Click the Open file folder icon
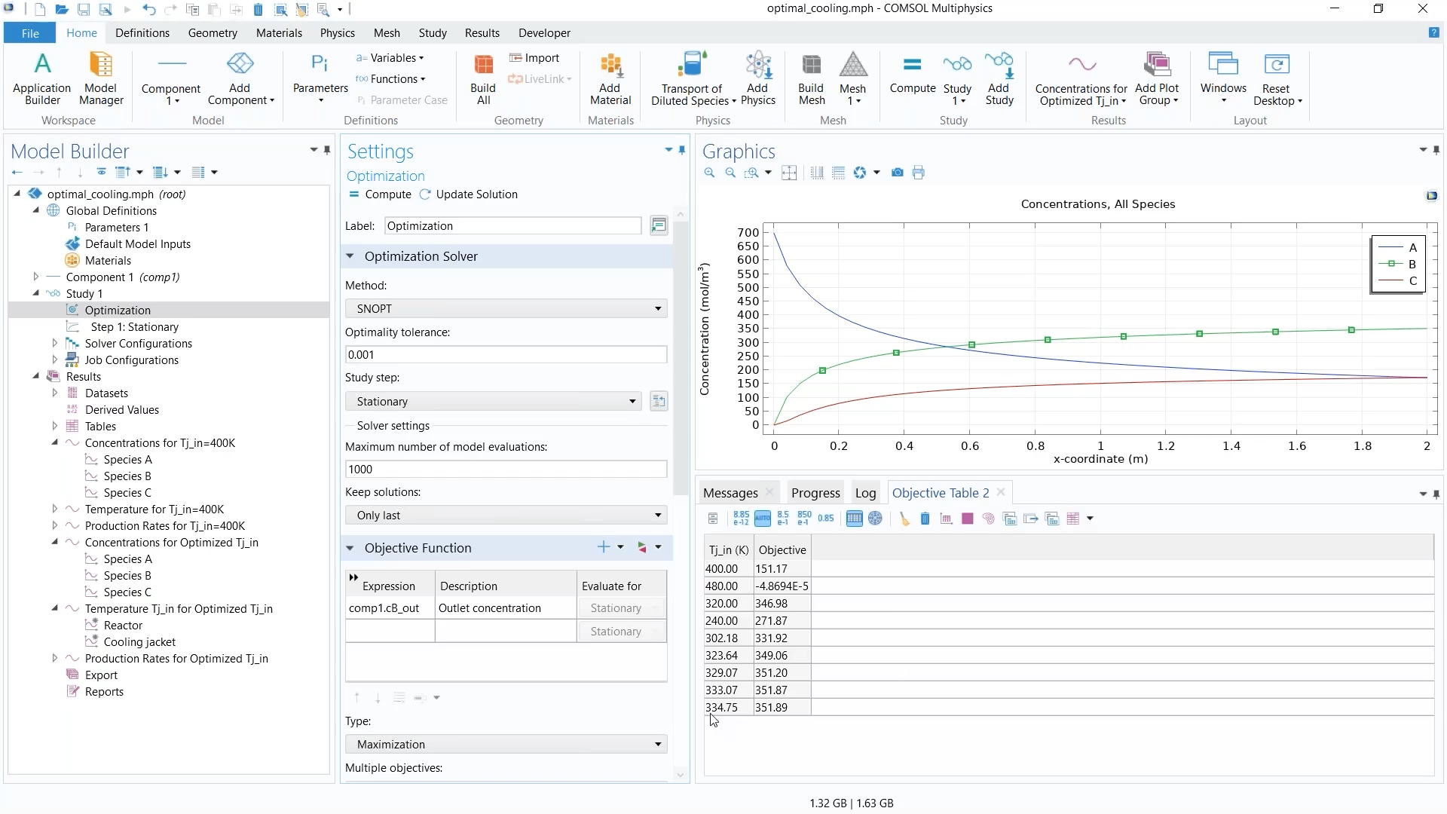This screenshot has height=814, width=1447. 62,9
